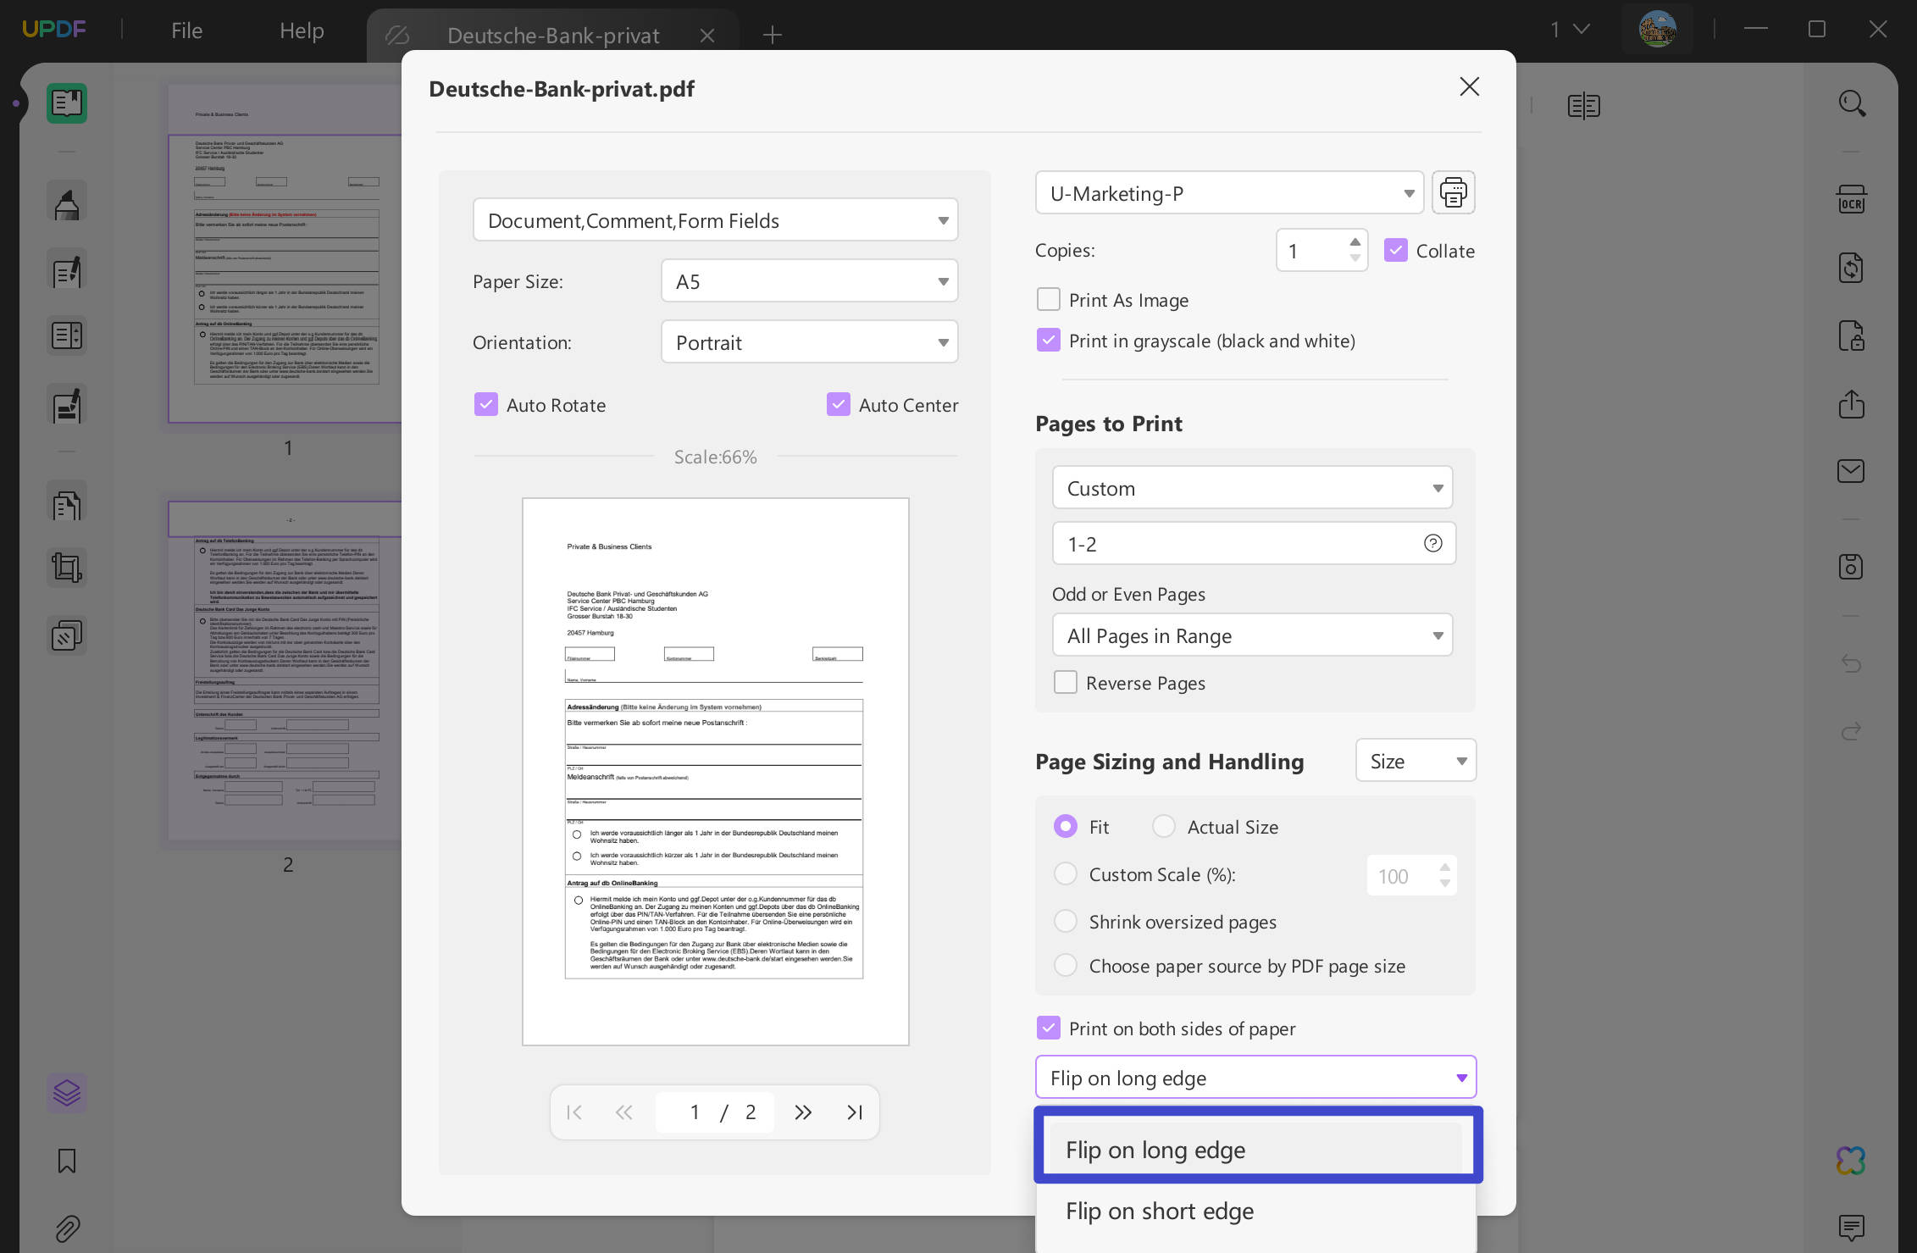Enable Print As Image checkbox
The height and width of the screenshot is (1253, 1917).
pos(1049,300)
